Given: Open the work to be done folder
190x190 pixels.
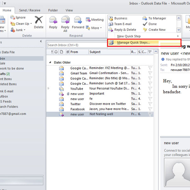Looking at the screenshot, I should pyautogui.click(x=12, y=68).
